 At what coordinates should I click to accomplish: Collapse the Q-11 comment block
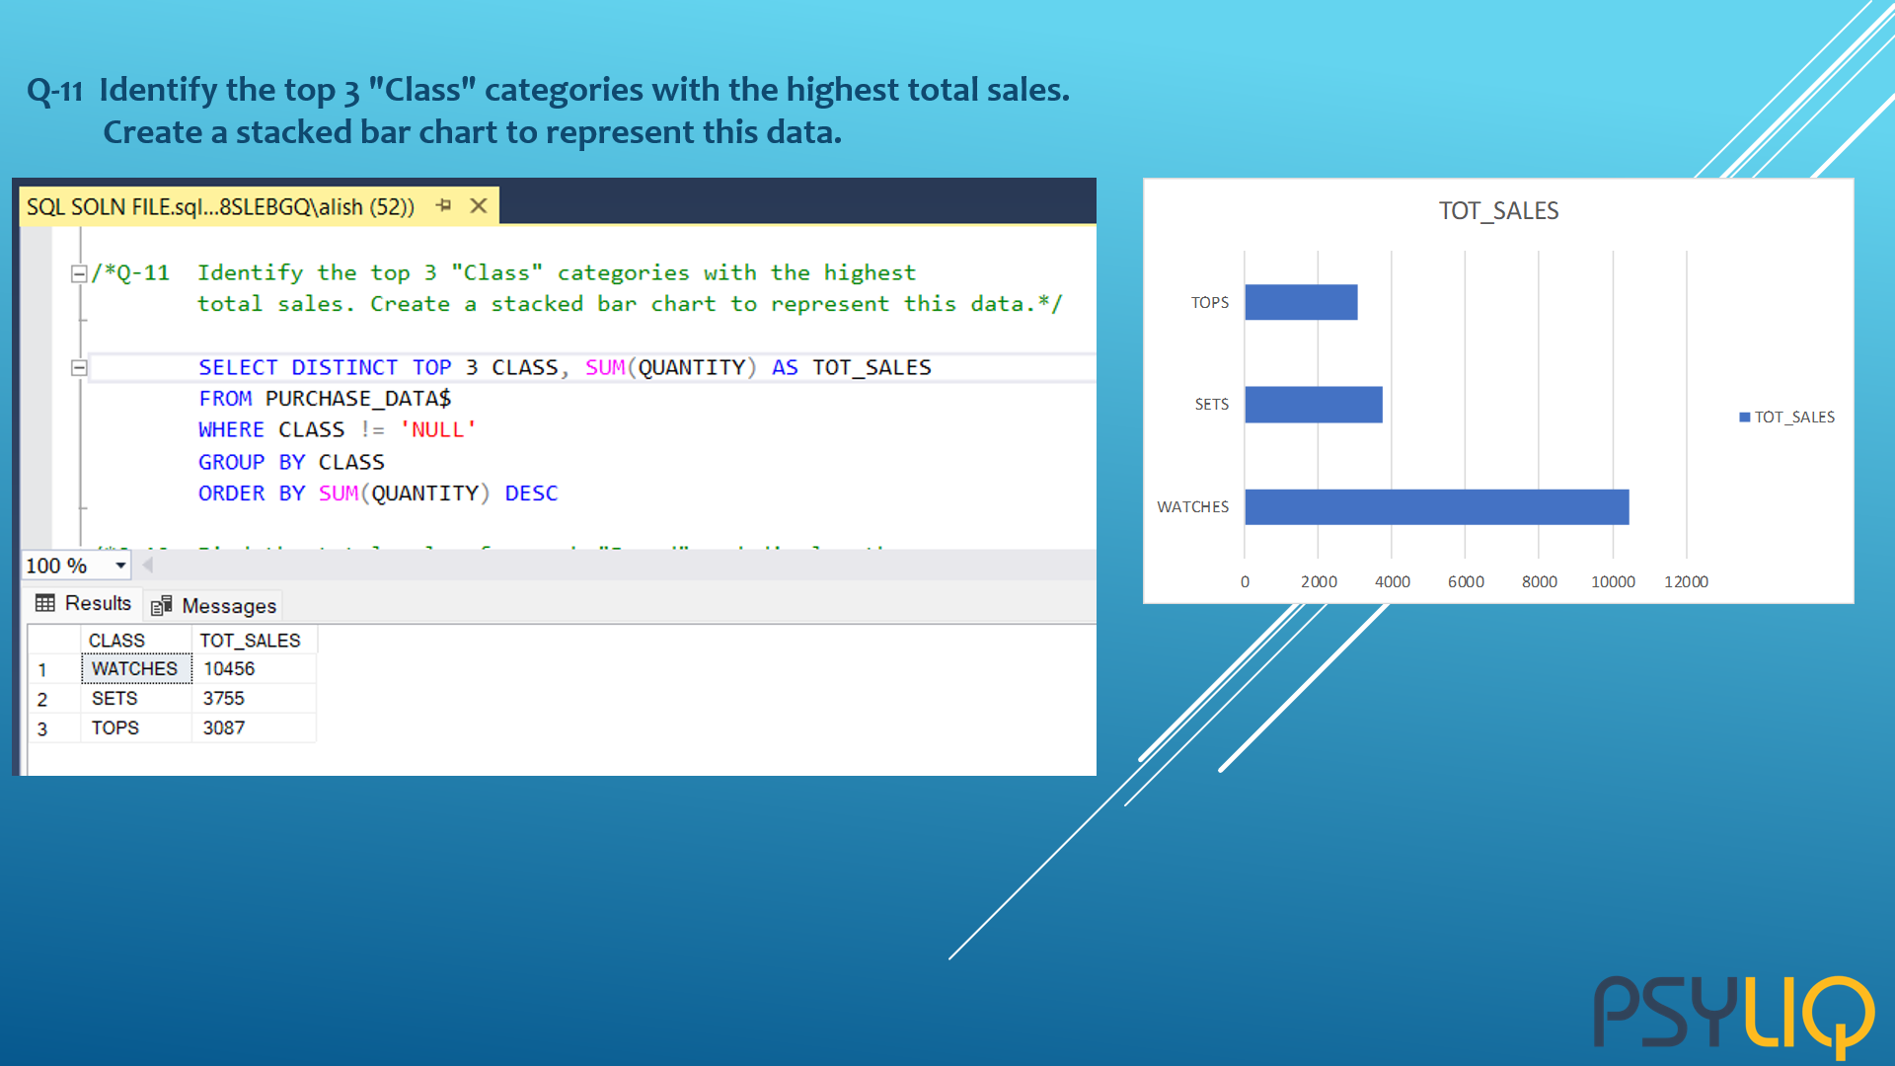coord(79,273)
